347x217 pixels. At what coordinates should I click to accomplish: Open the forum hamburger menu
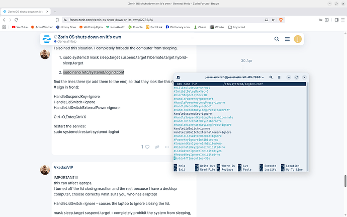tap(287, 39)
